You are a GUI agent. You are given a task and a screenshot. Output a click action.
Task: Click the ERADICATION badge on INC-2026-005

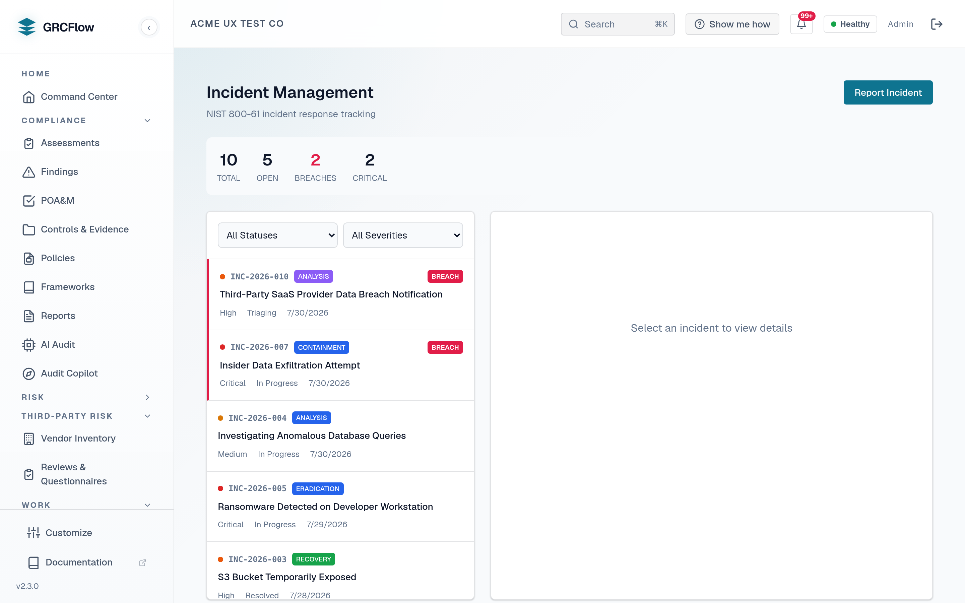point(317,488)
